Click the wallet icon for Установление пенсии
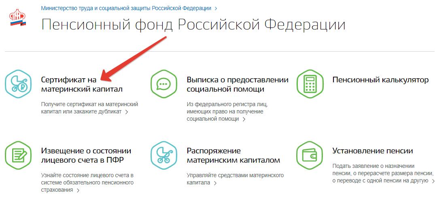 pos(310,155)
